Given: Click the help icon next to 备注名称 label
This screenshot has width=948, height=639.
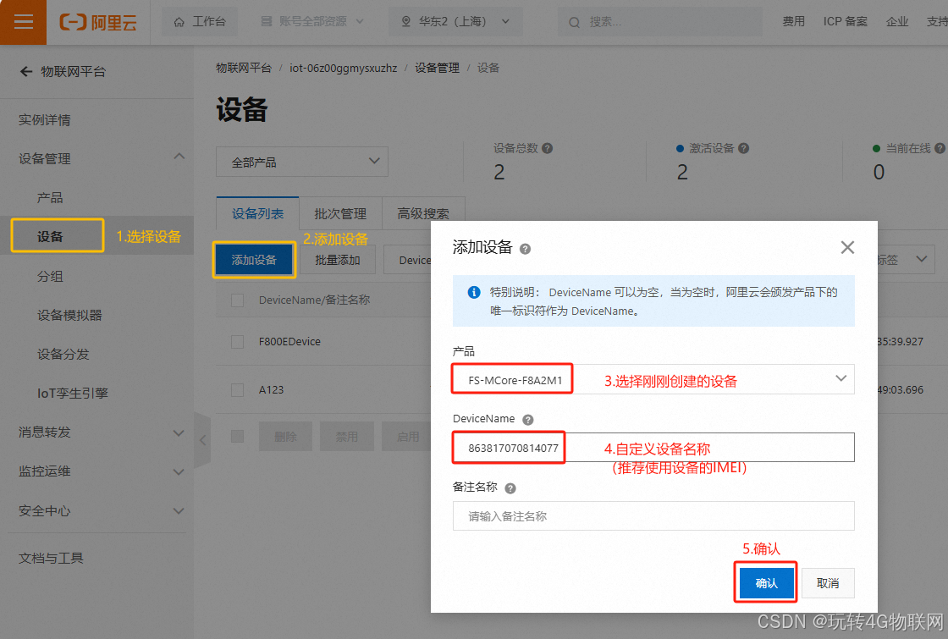Looking at the screenshot, I should [x=510, y=488].
